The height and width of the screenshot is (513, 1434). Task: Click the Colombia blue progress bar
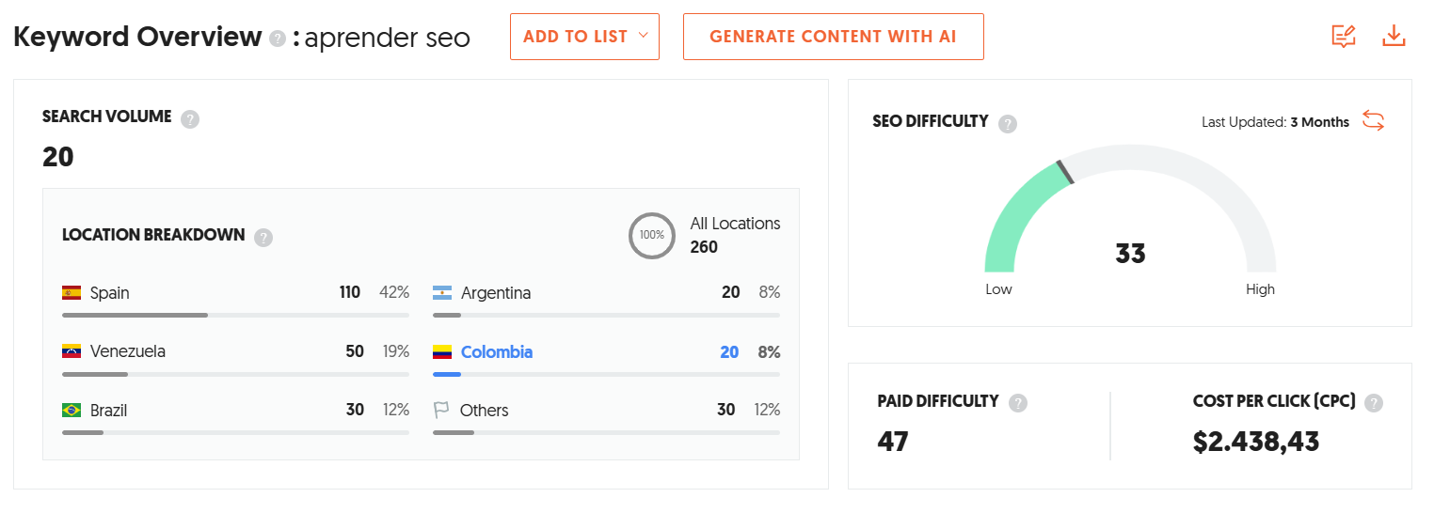point(447,374)
